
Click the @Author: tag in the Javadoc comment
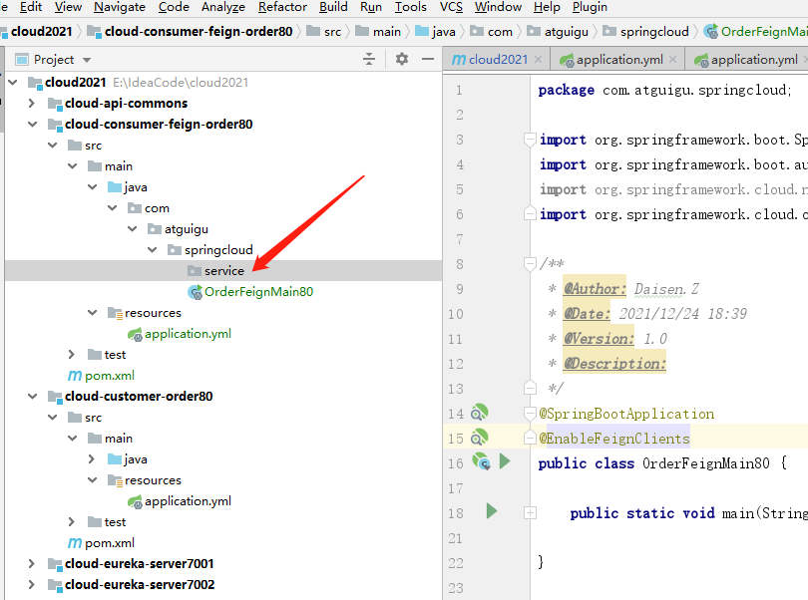595,289
